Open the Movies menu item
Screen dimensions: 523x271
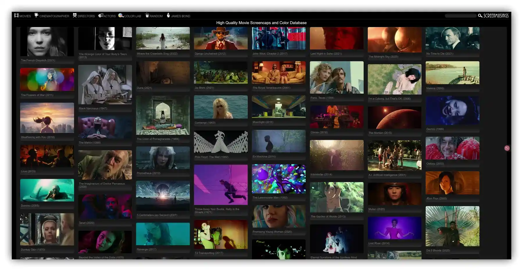[x=25, y=16]
